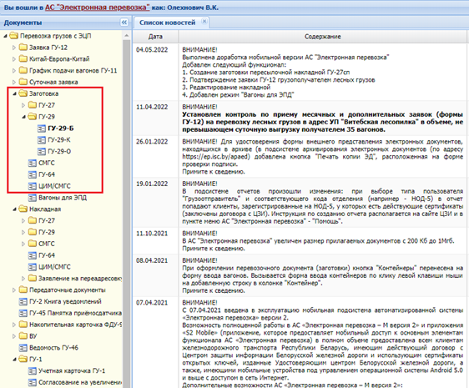
Task: Collapse the Документы panel with double-arrow icon
Action: pos(124,23)
